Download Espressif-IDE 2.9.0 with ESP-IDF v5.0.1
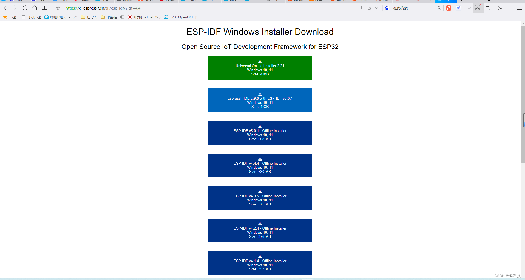Image resolution: width=525 pixels, height=280 pixels. click(x=260, y=100)
